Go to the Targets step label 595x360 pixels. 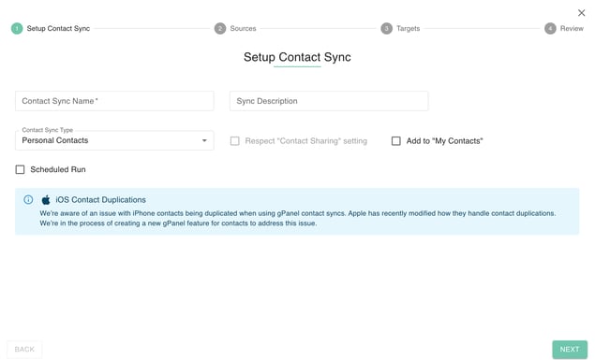408,28
